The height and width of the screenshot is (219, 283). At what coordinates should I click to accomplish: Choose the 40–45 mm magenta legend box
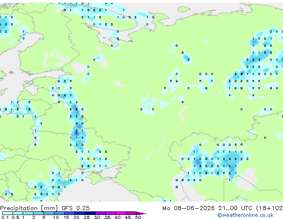[121, 213]
